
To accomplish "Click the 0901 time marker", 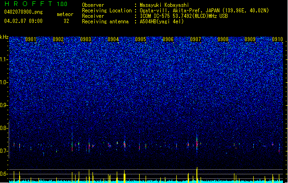I will coord(31,39).
